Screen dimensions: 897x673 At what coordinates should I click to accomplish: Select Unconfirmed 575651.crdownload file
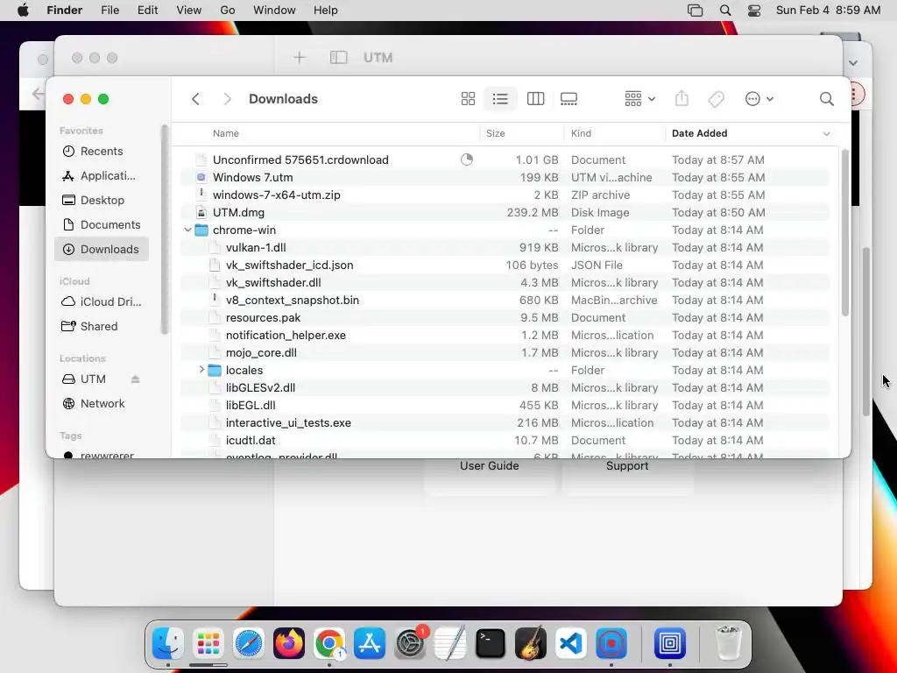coord(505,159)
